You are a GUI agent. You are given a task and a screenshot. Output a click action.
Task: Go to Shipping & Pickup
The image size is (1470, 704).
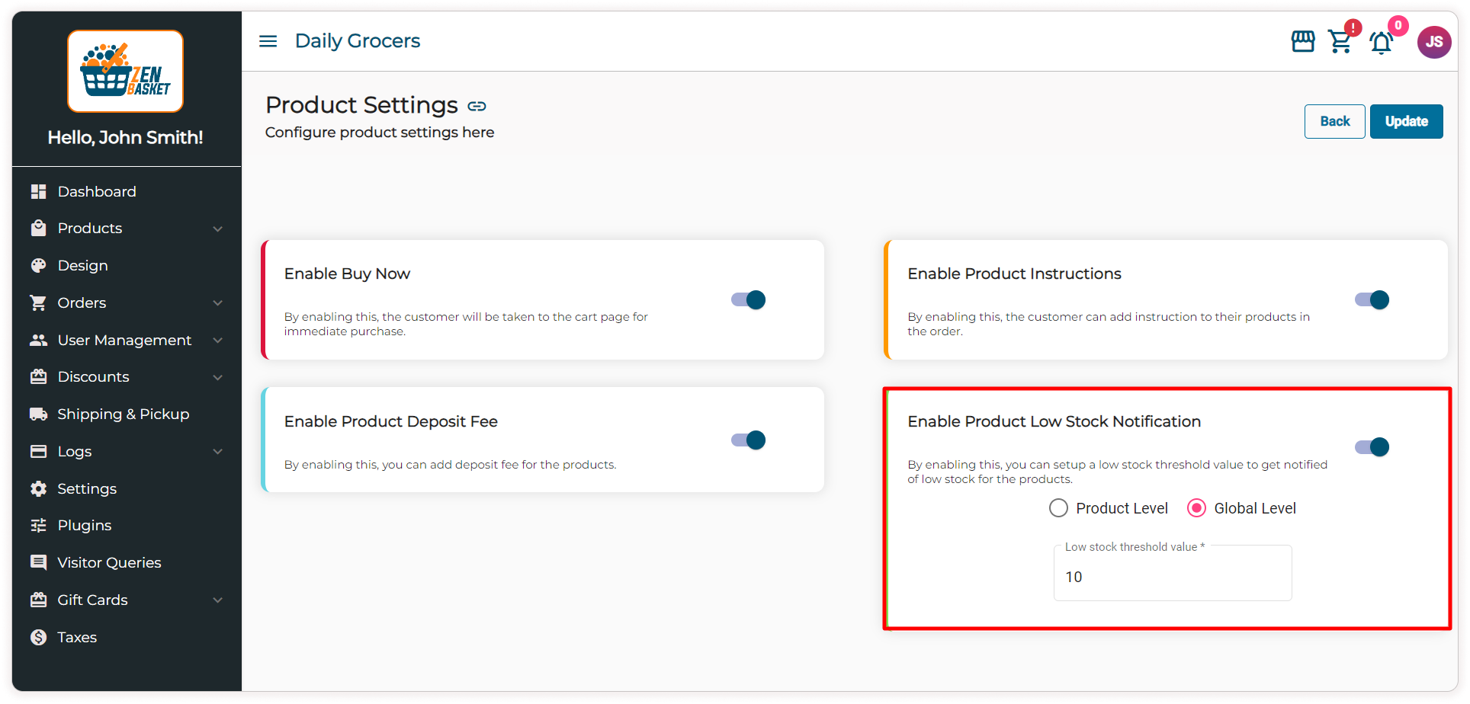(x=123, y=414)
